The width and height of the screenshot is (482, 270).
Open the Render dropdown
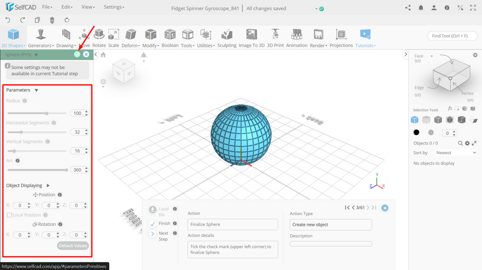pyautogui.click(x=318, y=38)
